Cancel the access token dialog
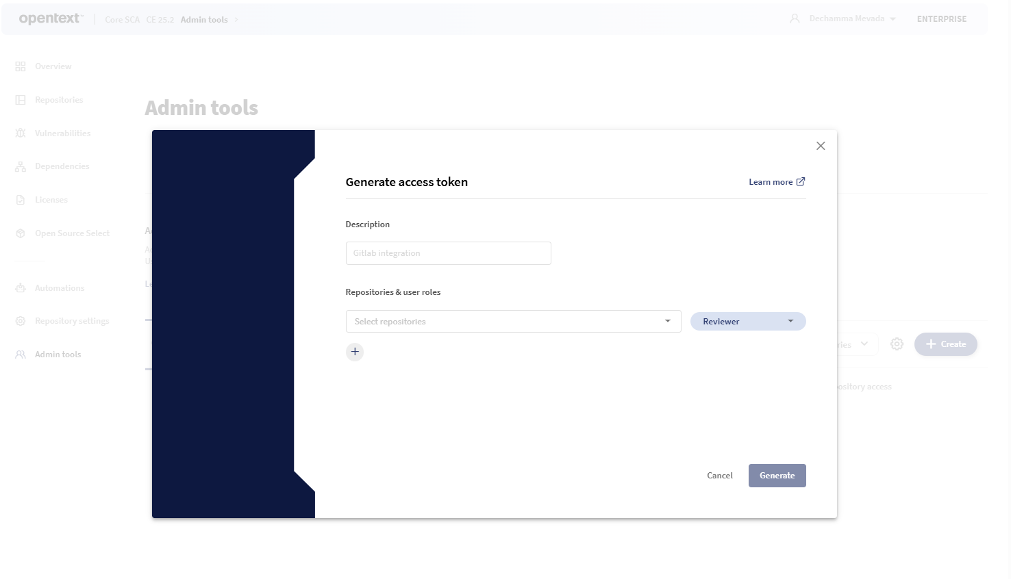Image resolution: width=1011 pixels, height=579 pixels. [719, 476]
